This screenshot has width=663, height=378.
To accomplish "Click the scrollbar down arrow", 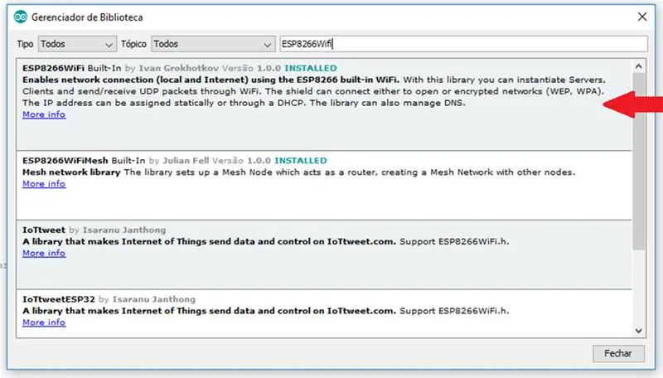I will coord(638,331).
